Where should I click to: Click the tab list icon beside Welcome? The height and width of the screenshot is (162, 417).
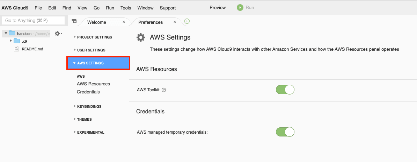(x=74, y=21)
